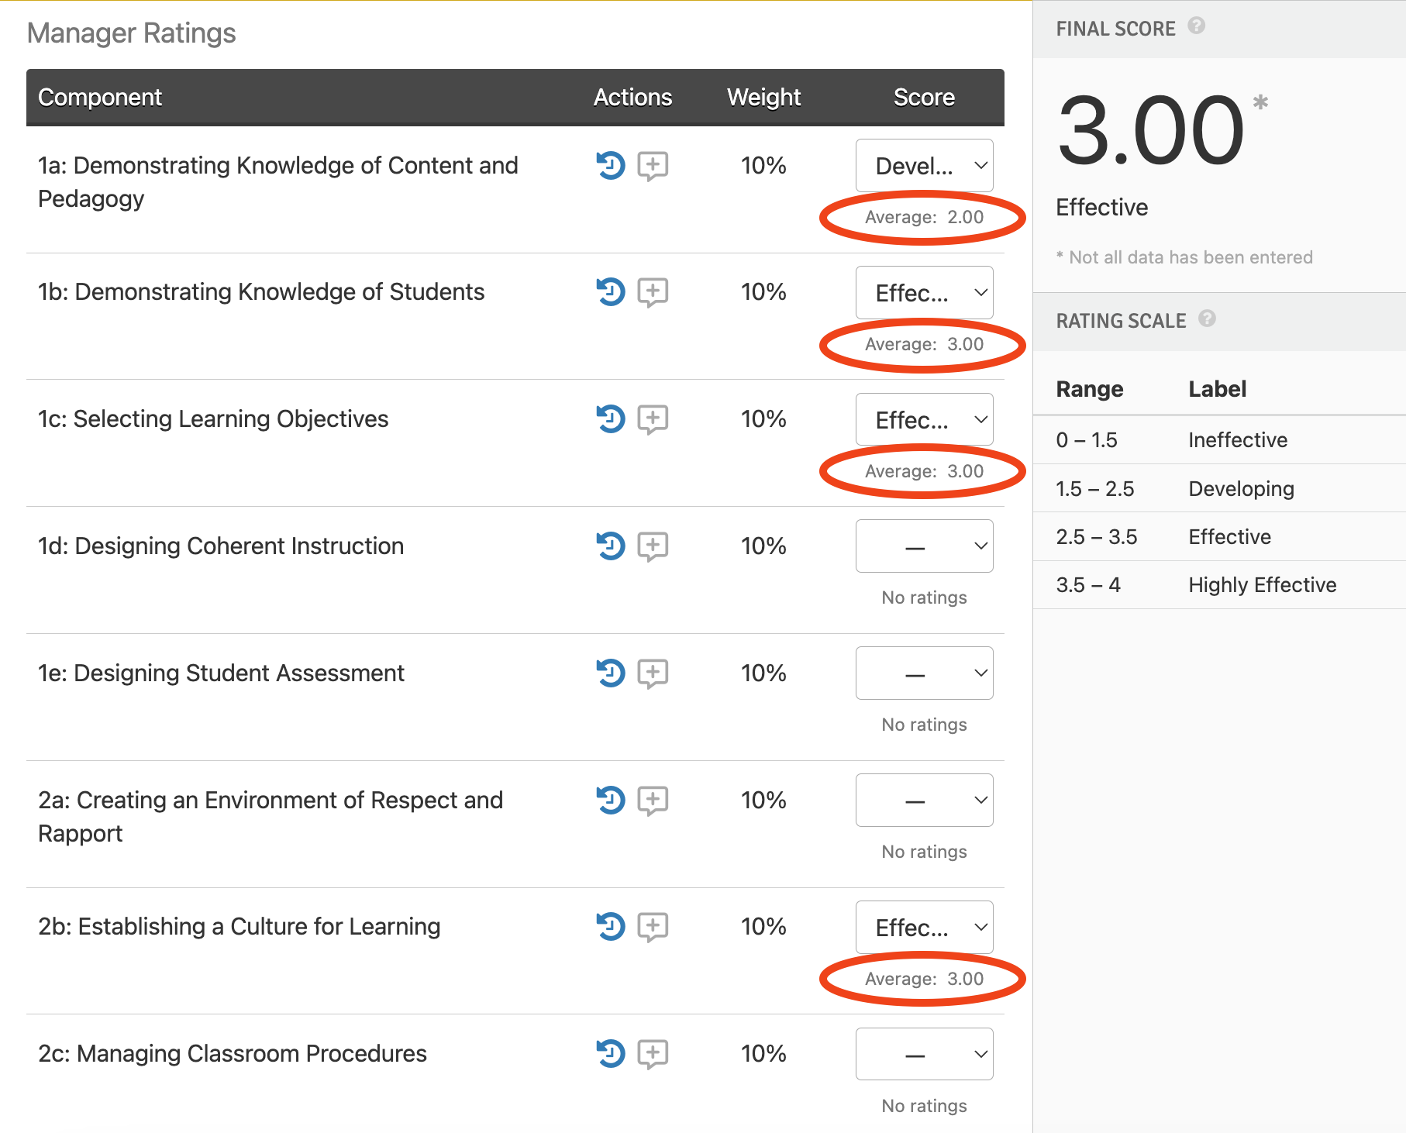This screenshot has height=1133, width=1406.
Task: View history for 2a Respect and Rapport
Action: point(610,800)
